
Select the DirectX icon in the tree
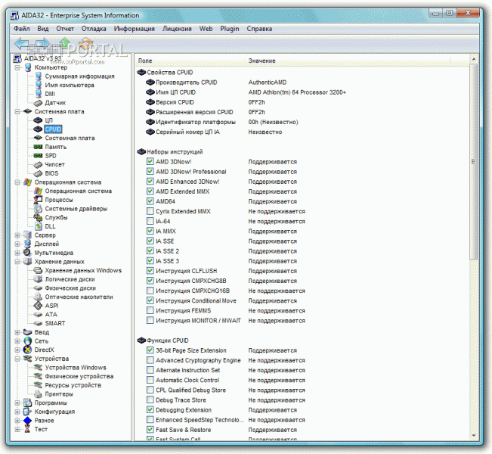click(27, 350)
